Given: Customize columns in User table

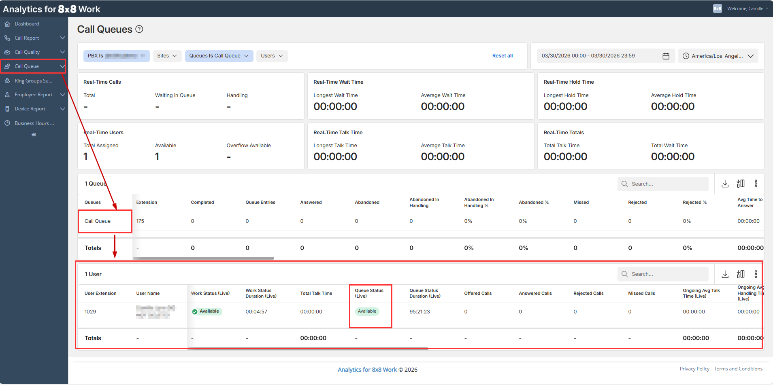Looking at the screenshot, I should click(741, 274).
